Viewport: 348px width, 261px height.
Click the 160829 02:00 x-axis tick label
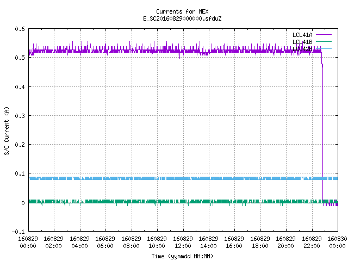[x=53, y=242]
